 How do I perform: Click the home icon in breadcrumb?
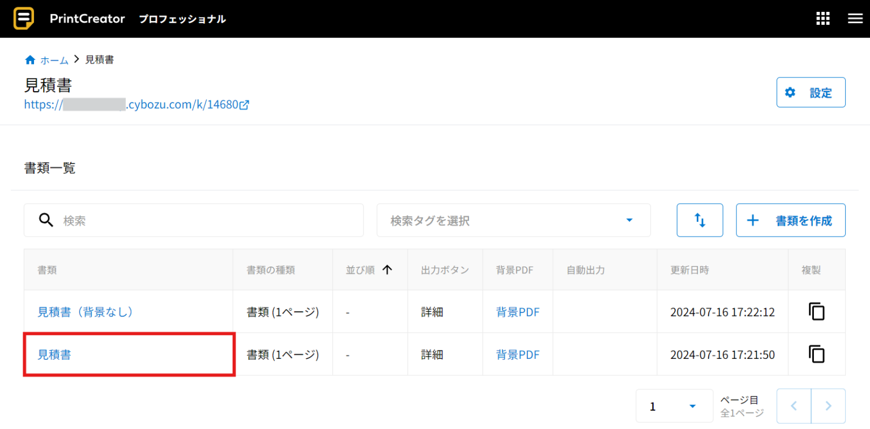(30, 60)
